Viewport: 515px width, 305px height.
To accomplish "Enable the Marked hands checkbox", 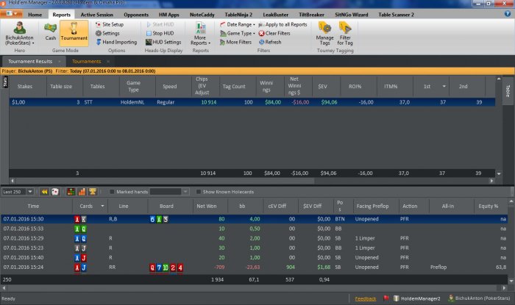I will (112, 192).
